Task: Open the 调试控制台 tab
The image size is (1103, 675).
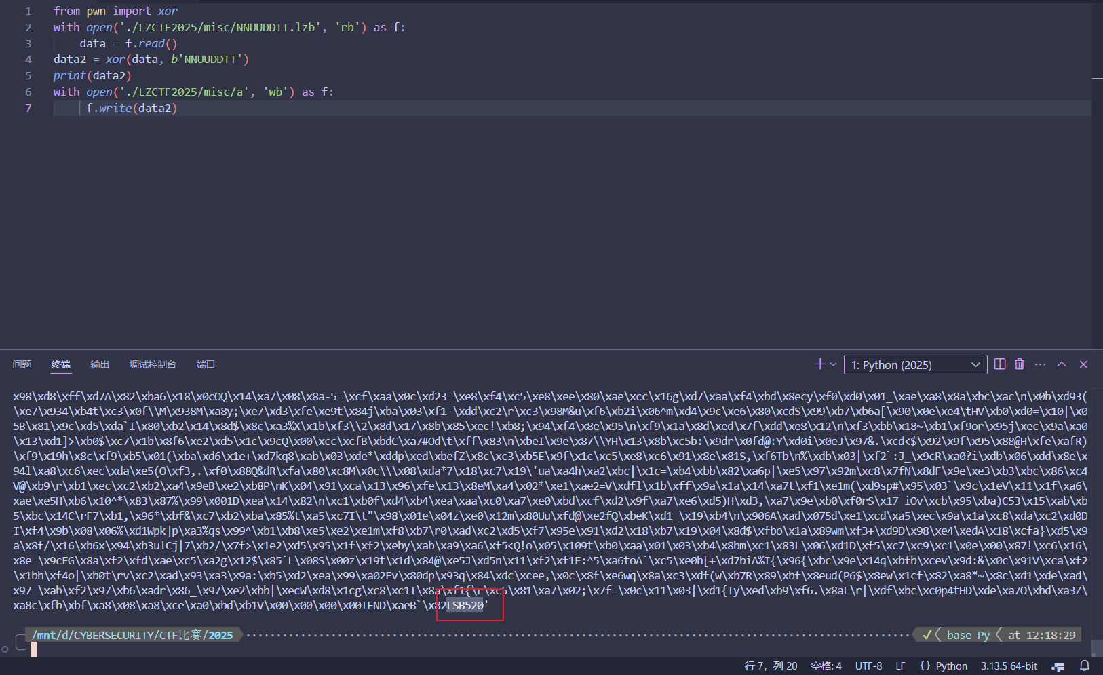Action: (x=153, y=364)
